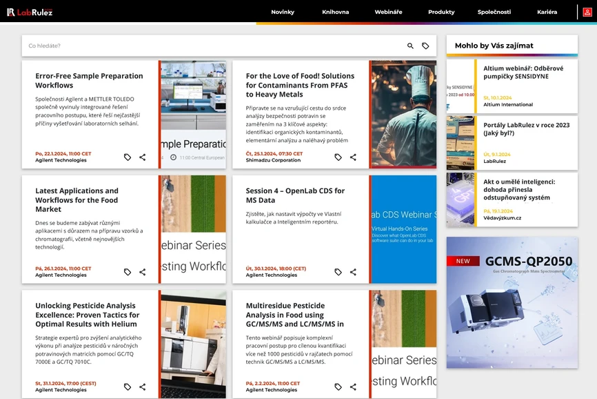Screen dimensions: 597x399
Task: Click tag icon on Latest Applications card
Action: (x=128, y=272)
